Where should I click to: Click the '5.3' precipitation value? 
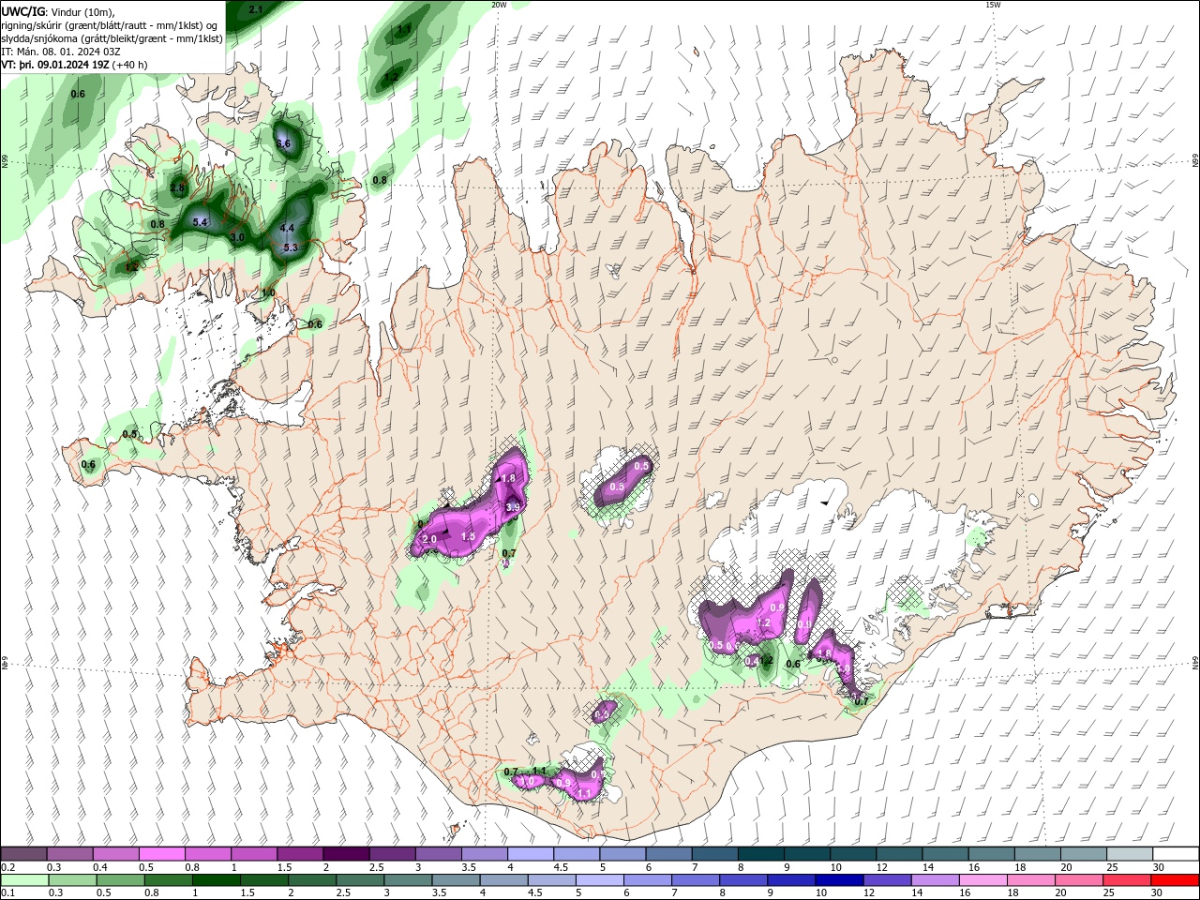click(290, 247)
